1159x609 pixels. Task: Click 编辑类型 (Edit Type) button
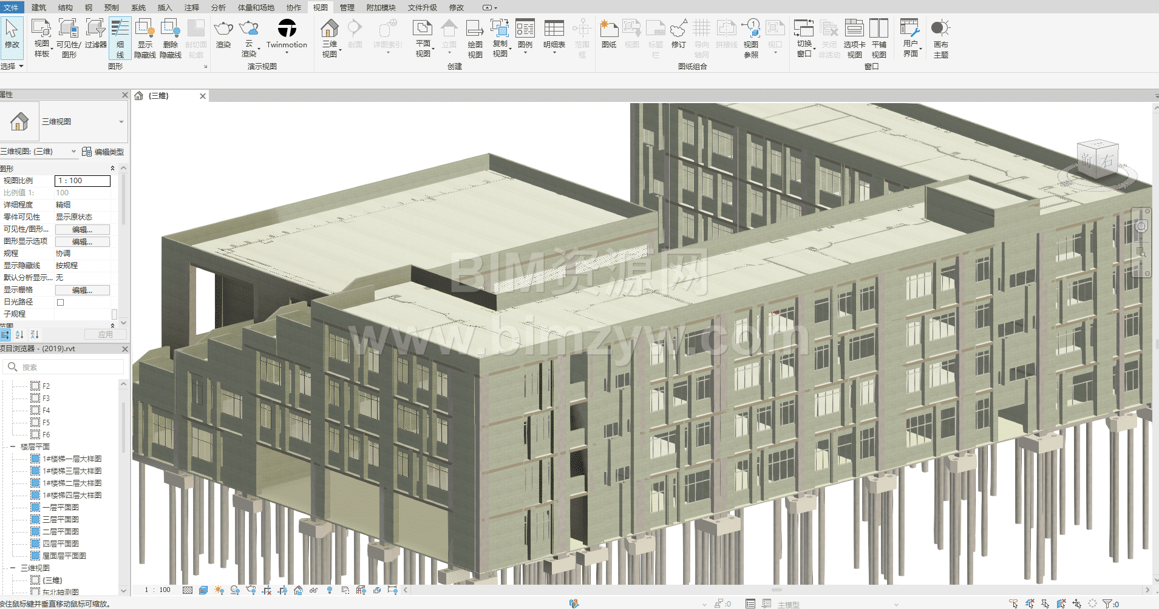(103, 152)
